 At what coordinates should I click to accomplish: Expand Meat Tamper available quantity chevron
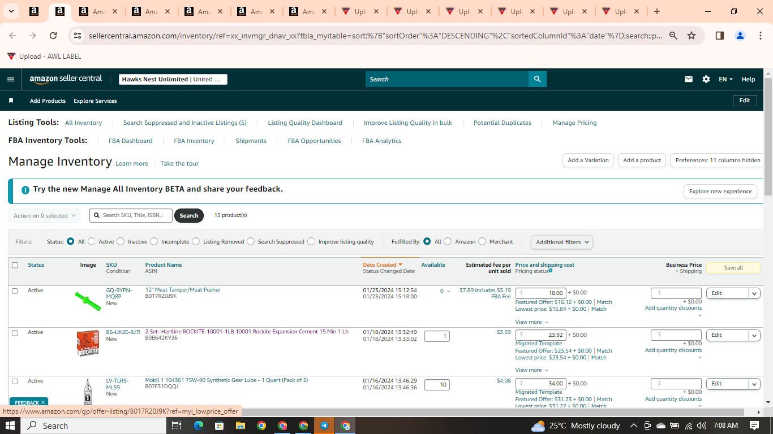point(449,292)
